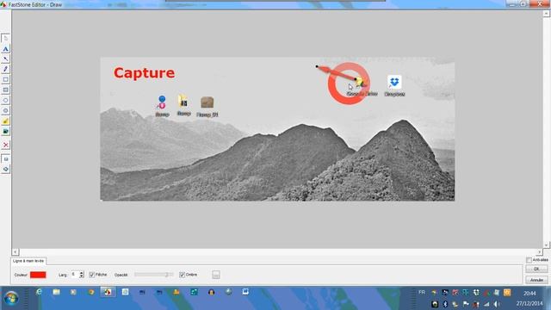
Task: Select the yellow highlighter tool
Action: click(6, 121)
